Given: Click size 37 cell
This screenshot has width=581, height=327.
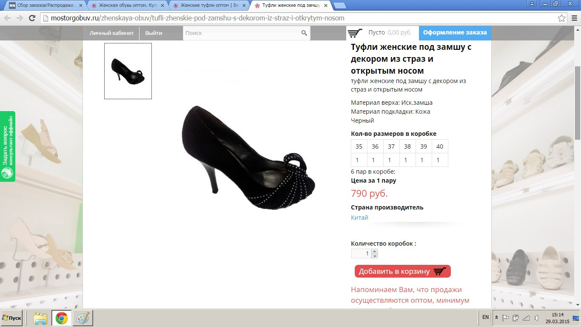Looking at the screenshot, I should (x=391, y=146).
